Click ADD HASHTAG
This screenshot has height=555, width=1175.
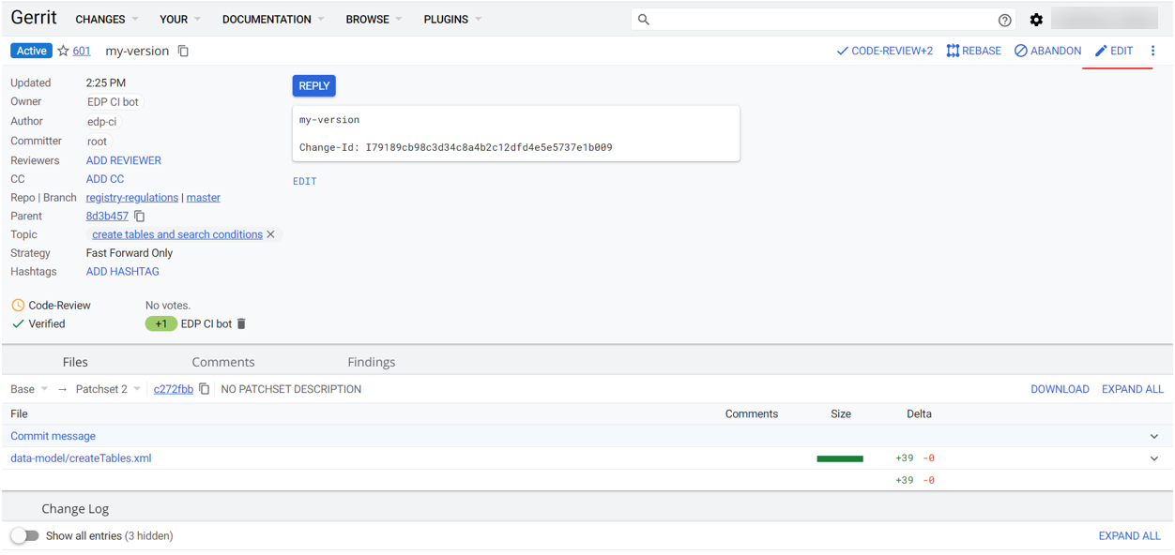pyautogui.click(x=122, y=272)
